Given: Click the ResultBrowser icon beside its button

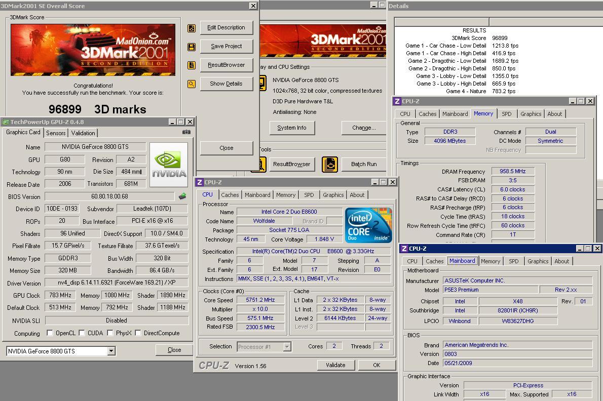Looking at the screenshot, I should [192, 65].
